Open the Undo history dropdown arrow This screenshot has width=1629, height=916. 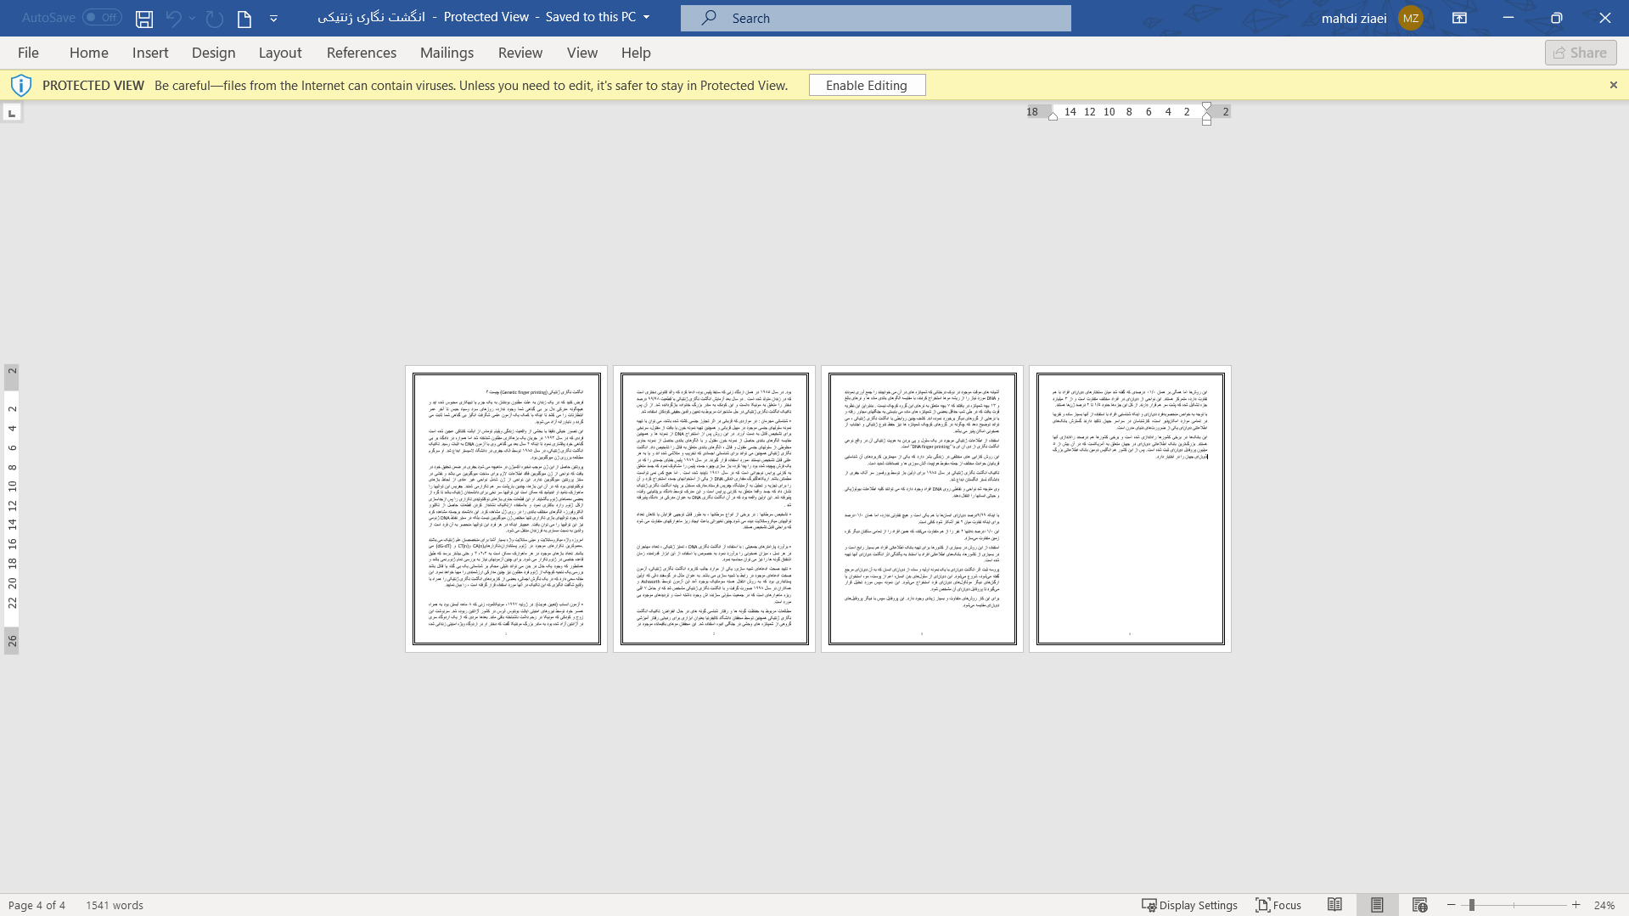[192, 18]
